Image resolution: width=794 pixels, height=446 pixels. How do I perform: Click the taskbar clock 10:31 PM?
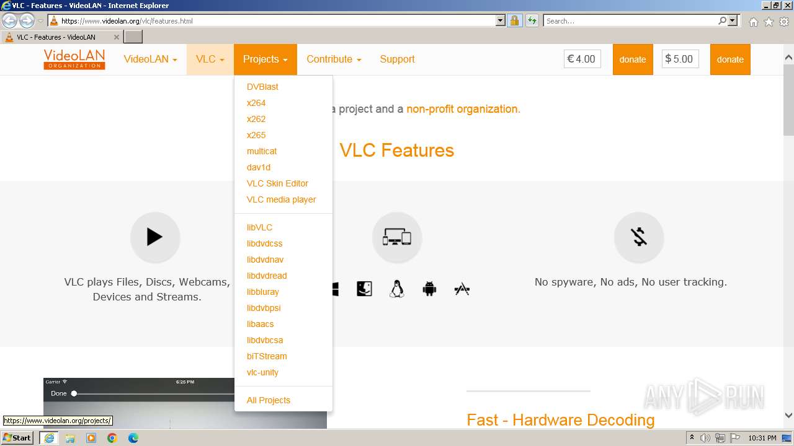pos(762,438)
